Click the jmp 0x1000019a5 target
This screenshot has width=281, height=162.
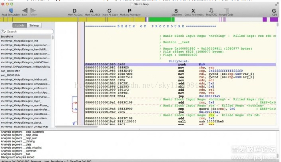(209, 96)
